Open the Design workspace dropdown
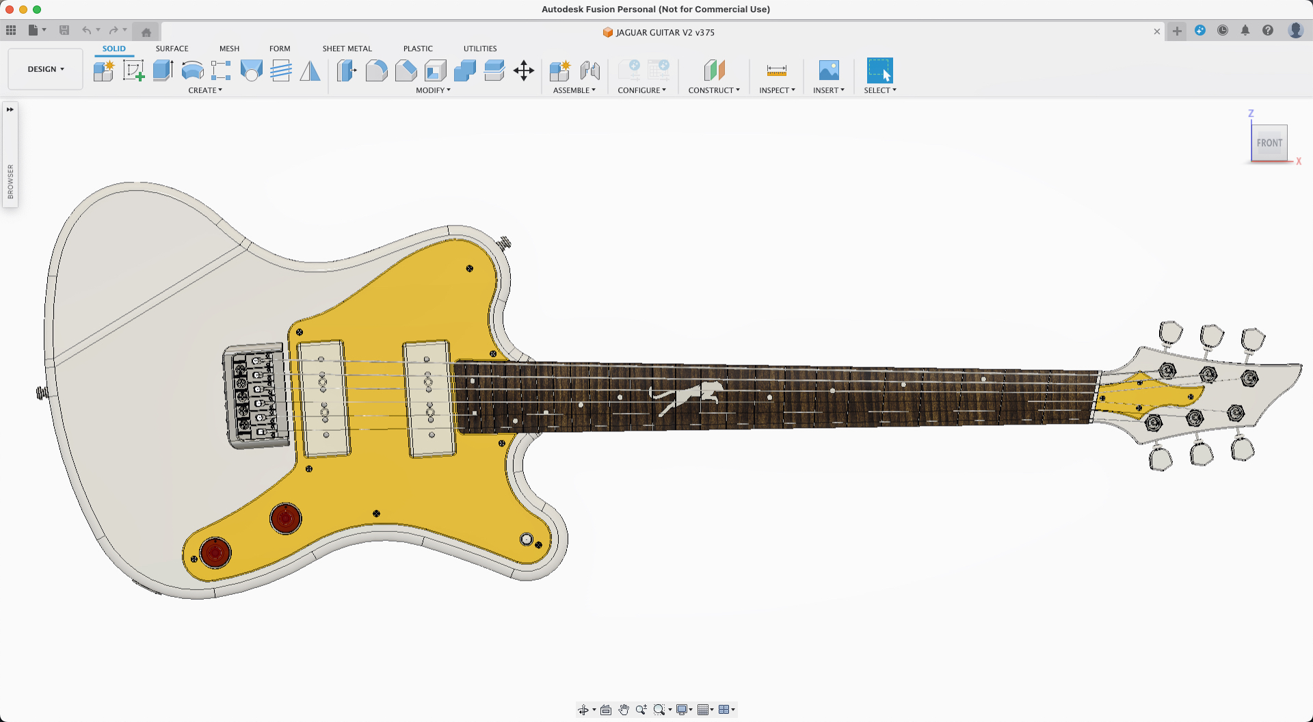 pos(46,69)
